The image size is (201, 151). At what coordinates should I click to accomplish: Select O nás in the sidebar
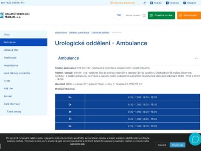click(24, 81)
